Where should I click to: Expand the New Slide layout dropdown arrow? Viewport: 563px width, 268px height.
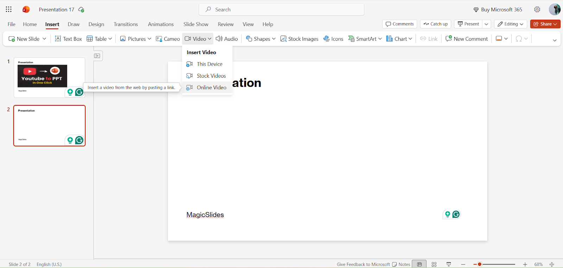(44, 39)
